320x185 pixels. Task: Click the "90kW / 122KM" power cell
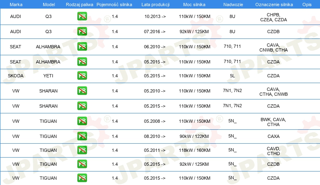click(x=194, y=136)
